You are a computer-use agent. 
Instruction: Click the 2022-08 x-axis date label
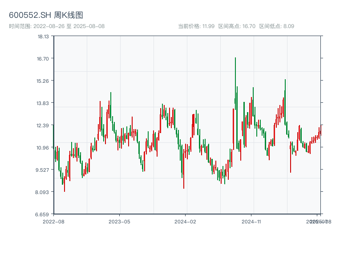click(53, 222)
